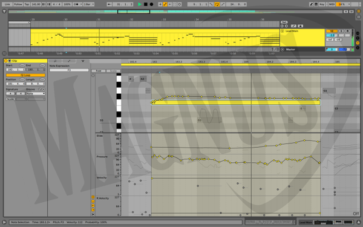Image resolution: width=363 pixels, height=227 pixels.
Task: Click the clip activator orange circle
Action: pyautogui.click(x=6, y=61)
